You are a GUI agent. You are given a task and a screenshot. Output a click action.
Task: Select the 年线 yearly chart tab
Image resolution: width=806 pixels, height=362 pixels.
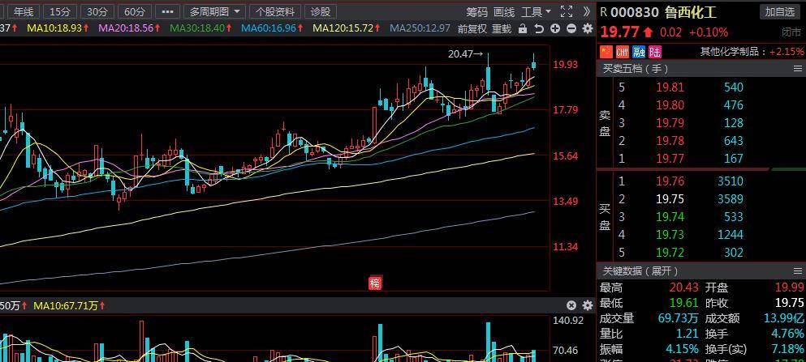tap(24, 11)
